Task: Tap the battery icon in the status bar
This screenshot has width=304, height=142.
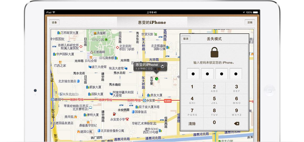Action: point(255,12)
